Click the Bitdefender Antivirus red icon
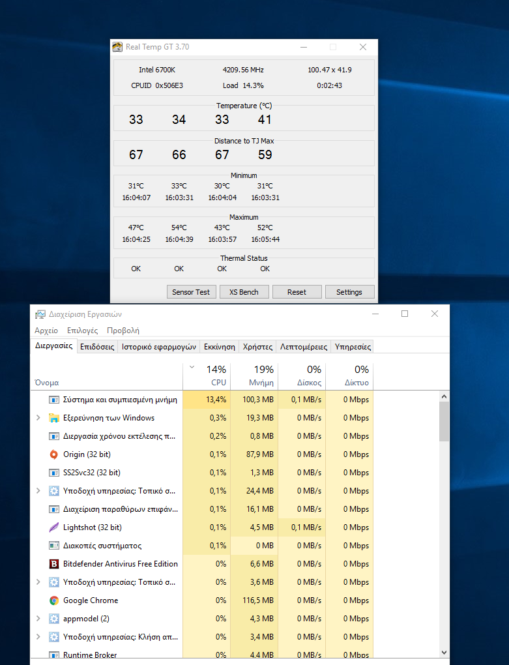 (54, 564)
